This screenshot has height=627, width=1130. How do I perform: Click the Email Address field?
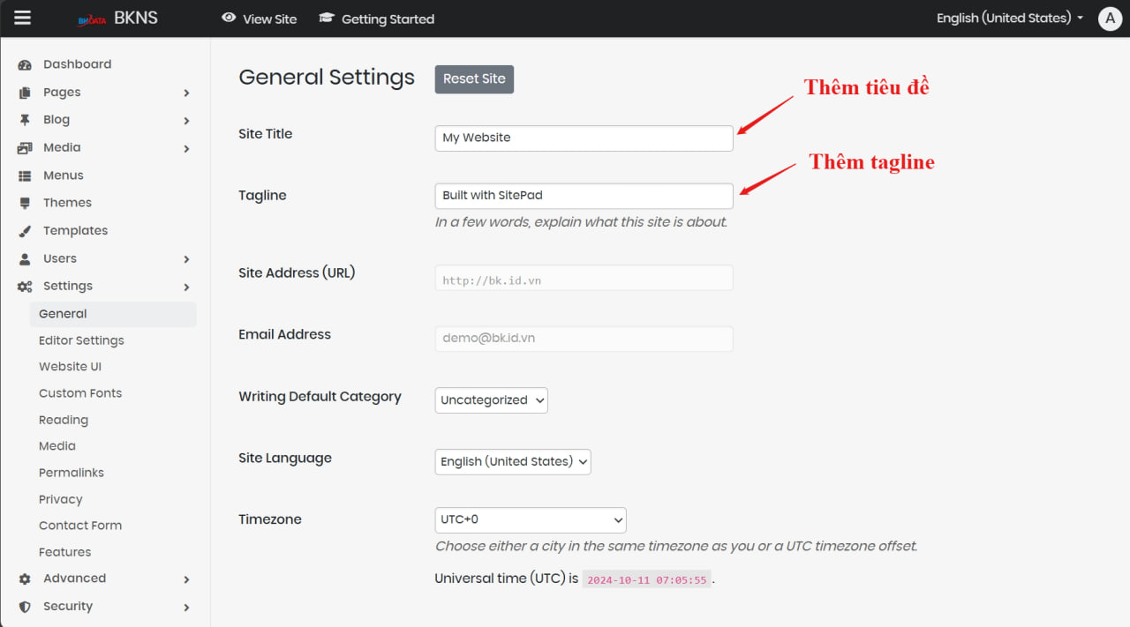[584, 339]
